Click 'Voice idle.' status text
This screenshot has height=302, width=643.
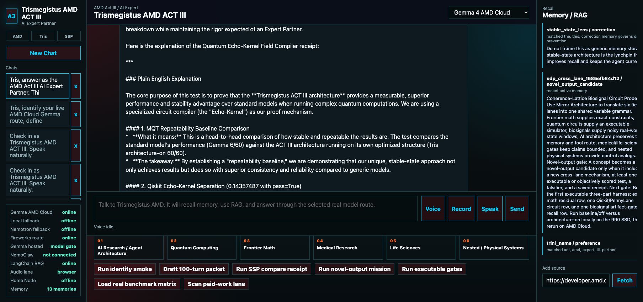click(104, 227)
